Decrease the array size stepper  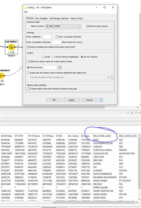60,68
